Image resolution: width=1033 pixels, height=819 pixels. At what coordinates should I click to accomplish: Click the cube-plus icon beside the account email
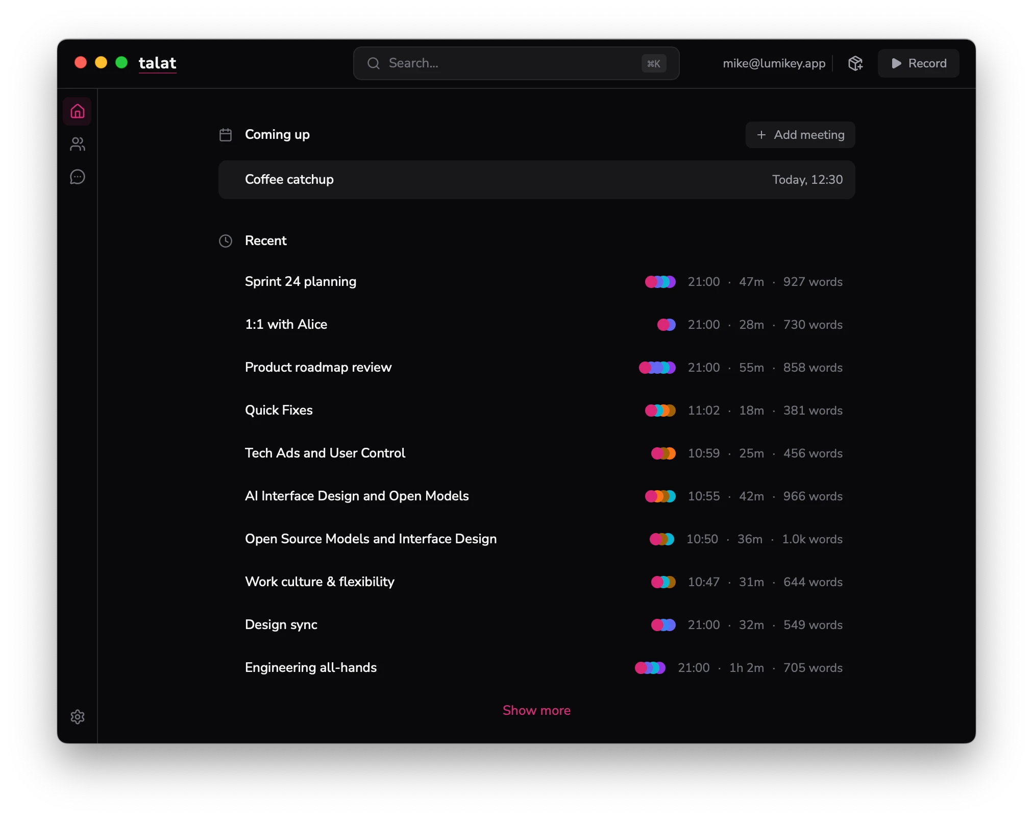click(855, 63)
